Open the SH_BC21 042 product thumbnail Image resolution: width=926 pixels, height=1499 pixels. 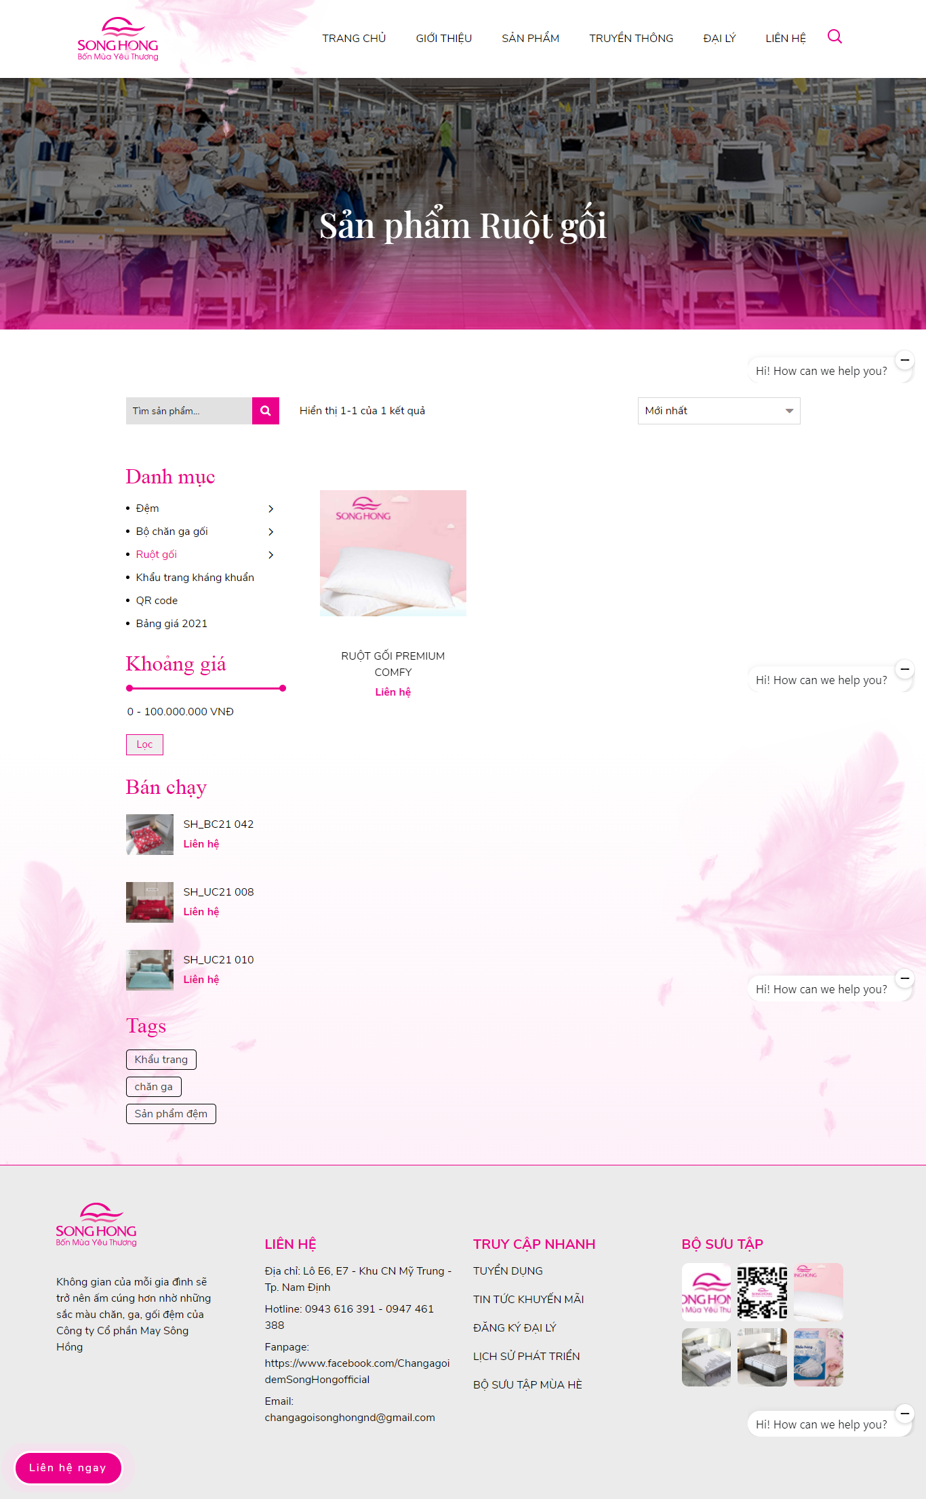coord(150,835)
